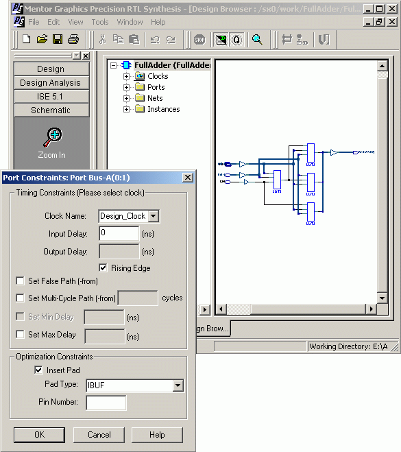Enable Set False Path (-from) checkbox
Viewport: 401px width, 452px height.
(x=20, y=281)
